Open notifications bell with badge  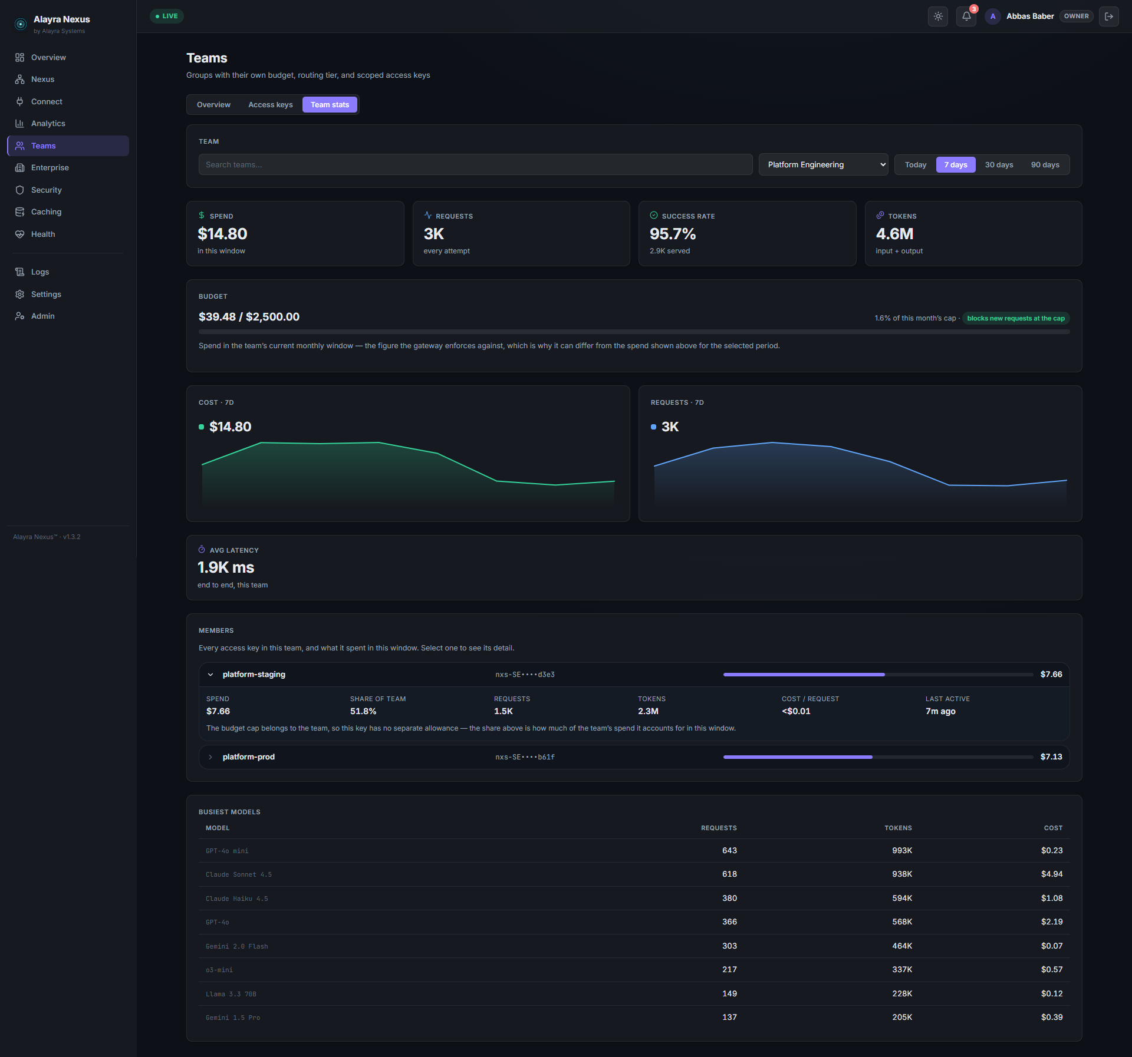pos(966,16)
